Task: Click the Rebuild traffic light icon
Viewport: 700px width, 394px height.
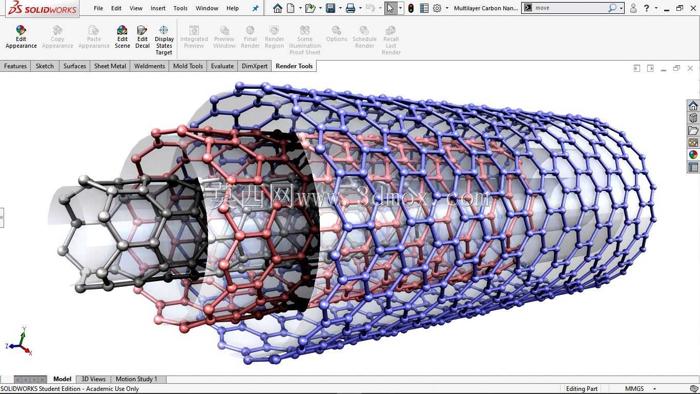Action: pyautogui.click(x=411, y=8)
